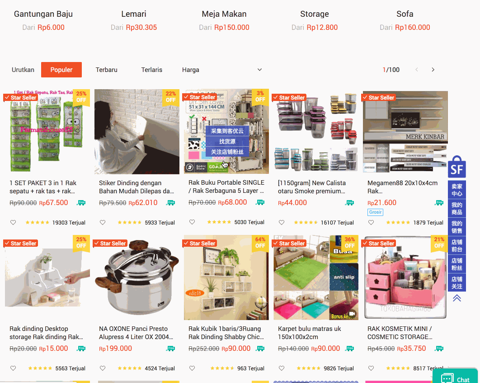
Task: Choose 采集到客优云 popup option
Action: click(x=227, y=131)
